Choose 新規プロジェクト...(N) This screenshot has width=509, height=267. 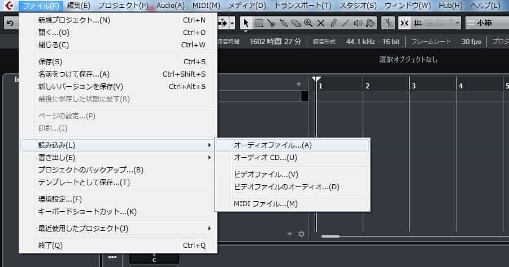(x=118, y=20)
